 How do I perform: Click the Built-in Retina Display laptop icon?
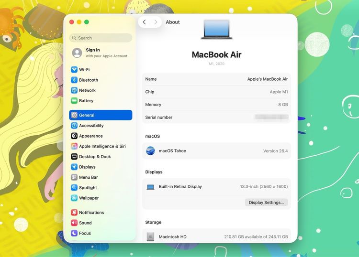click(150, 187)
